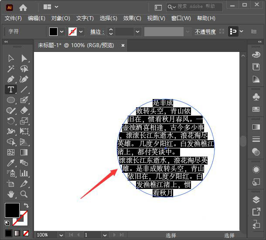This screenshot has height=240, width=266.
Task: Collapse the right panel dock arrows
Action: (x=260, y=42)
